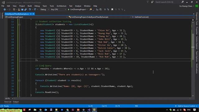Open the Properties side tab
The height and width of the screenshot is (112, 199).
(x=197, y=30)
